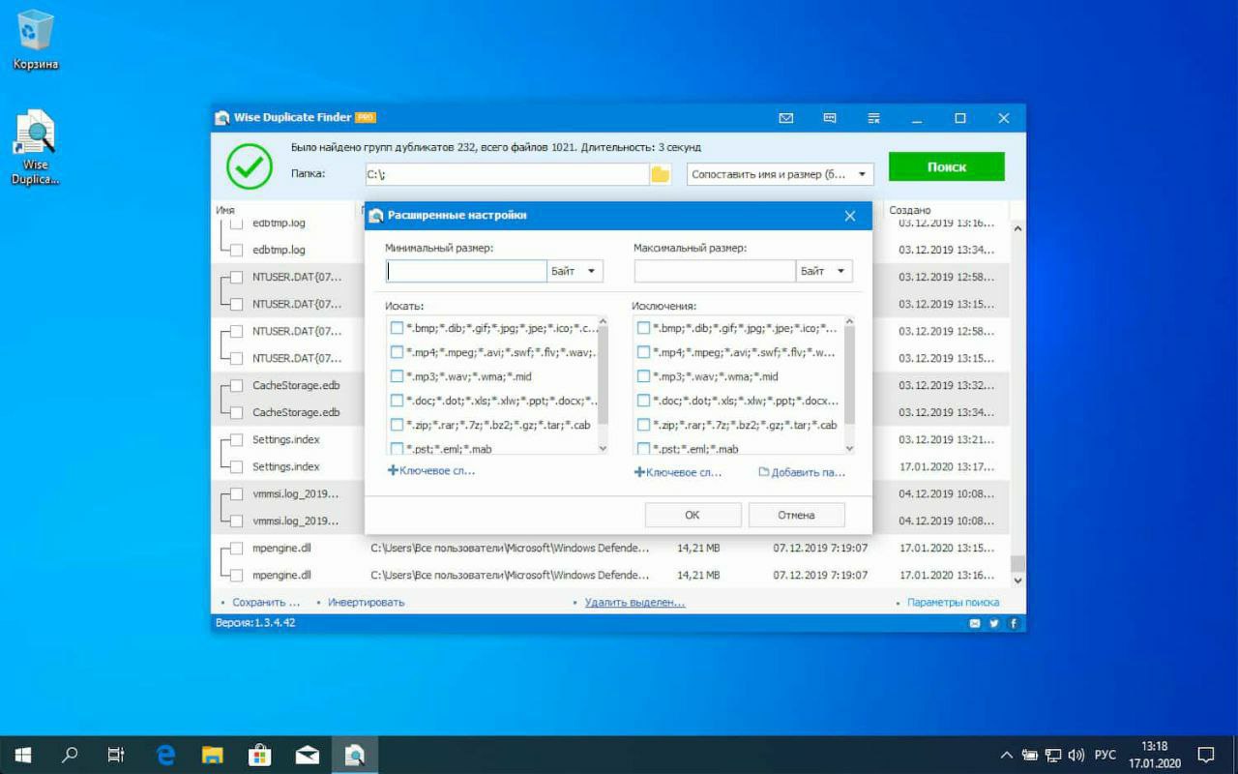Image resolution: width=1238 pixels, height=774 pixels.
Task: Check *.mp4;*.mpeg video types under Искать
Action: pyautogui.click(x=397, y=352)
